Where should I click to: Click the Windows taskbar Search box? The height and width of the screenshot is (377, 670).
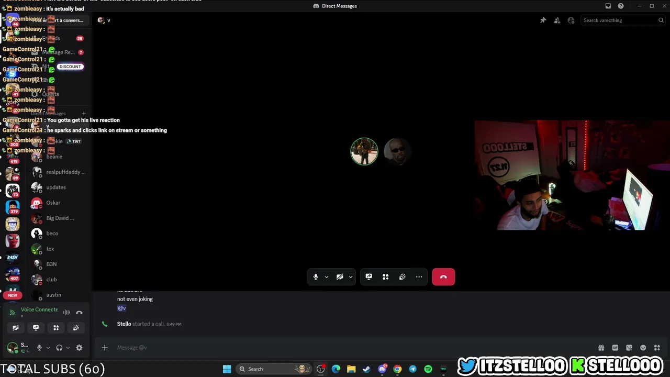coord(274,369)
